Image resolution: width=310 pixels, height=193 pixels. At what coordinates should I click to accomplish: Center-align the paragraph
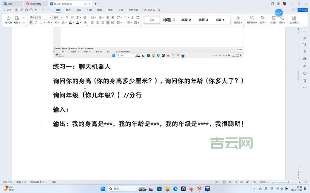[98, 23]
